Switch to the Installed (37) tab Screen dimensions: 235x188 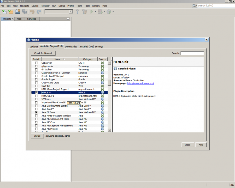(86, 46)
